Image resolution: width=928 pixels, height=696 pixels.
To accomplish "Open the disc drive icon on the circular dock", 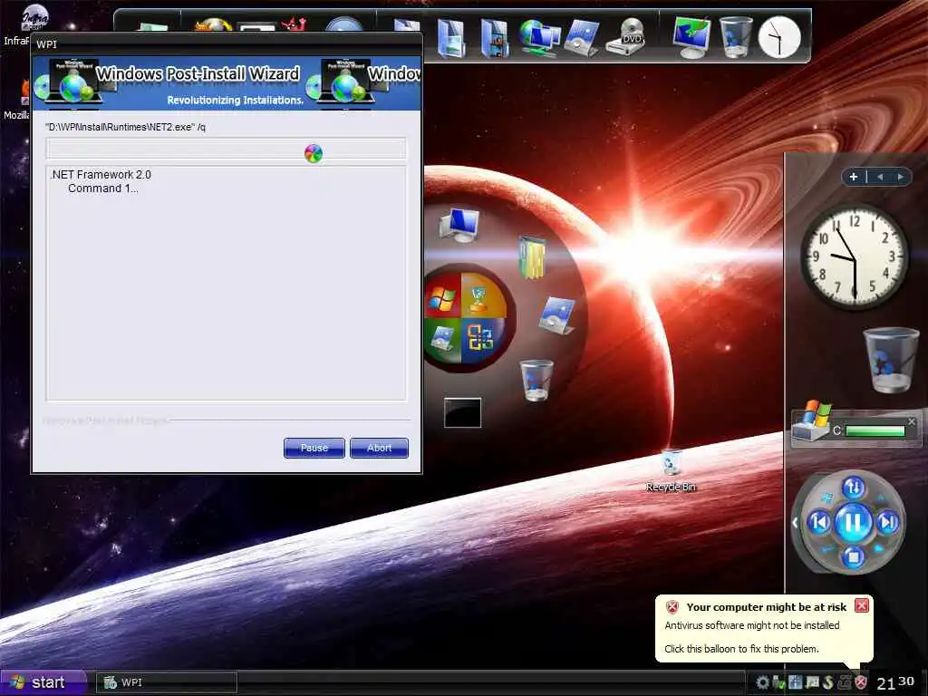I will point(557,315).
